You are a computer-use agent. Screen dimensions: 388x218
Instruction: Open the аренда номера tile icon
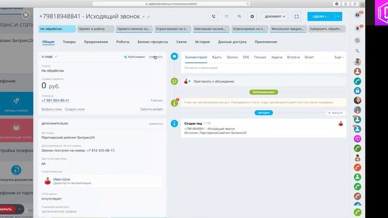pos(16,101)
